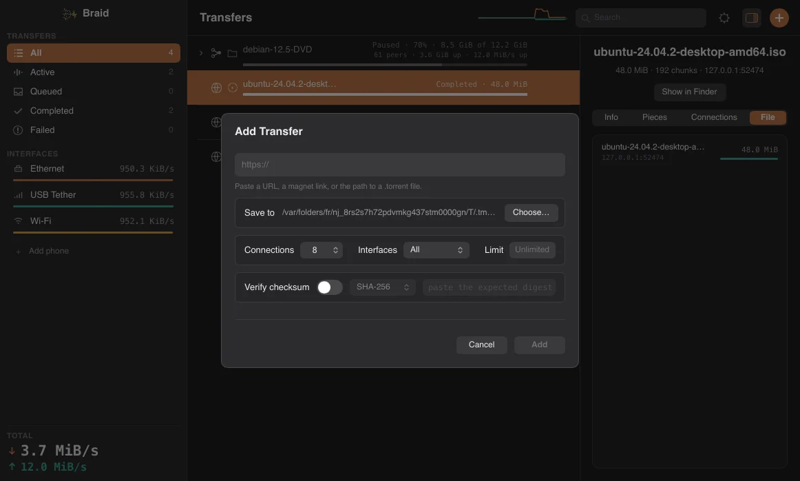Viewport: 800px width, 481px height.
Task: Click the globe icon below the ubuntu row
Action: point(216,123)
